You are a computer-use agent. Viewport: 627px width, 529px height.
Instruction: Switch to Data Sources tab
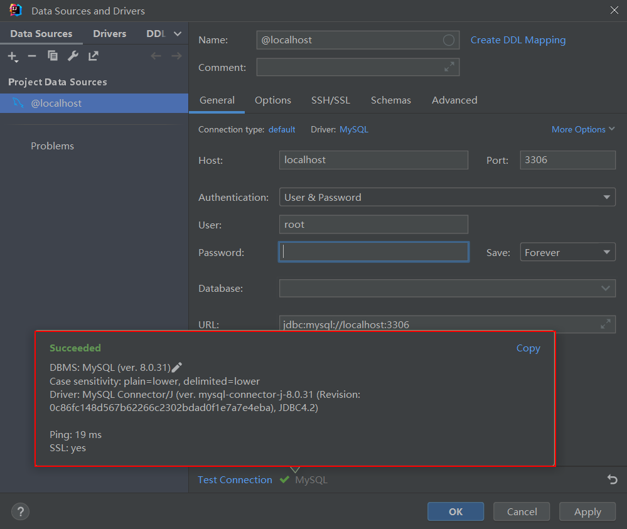[x=41, y=34]
